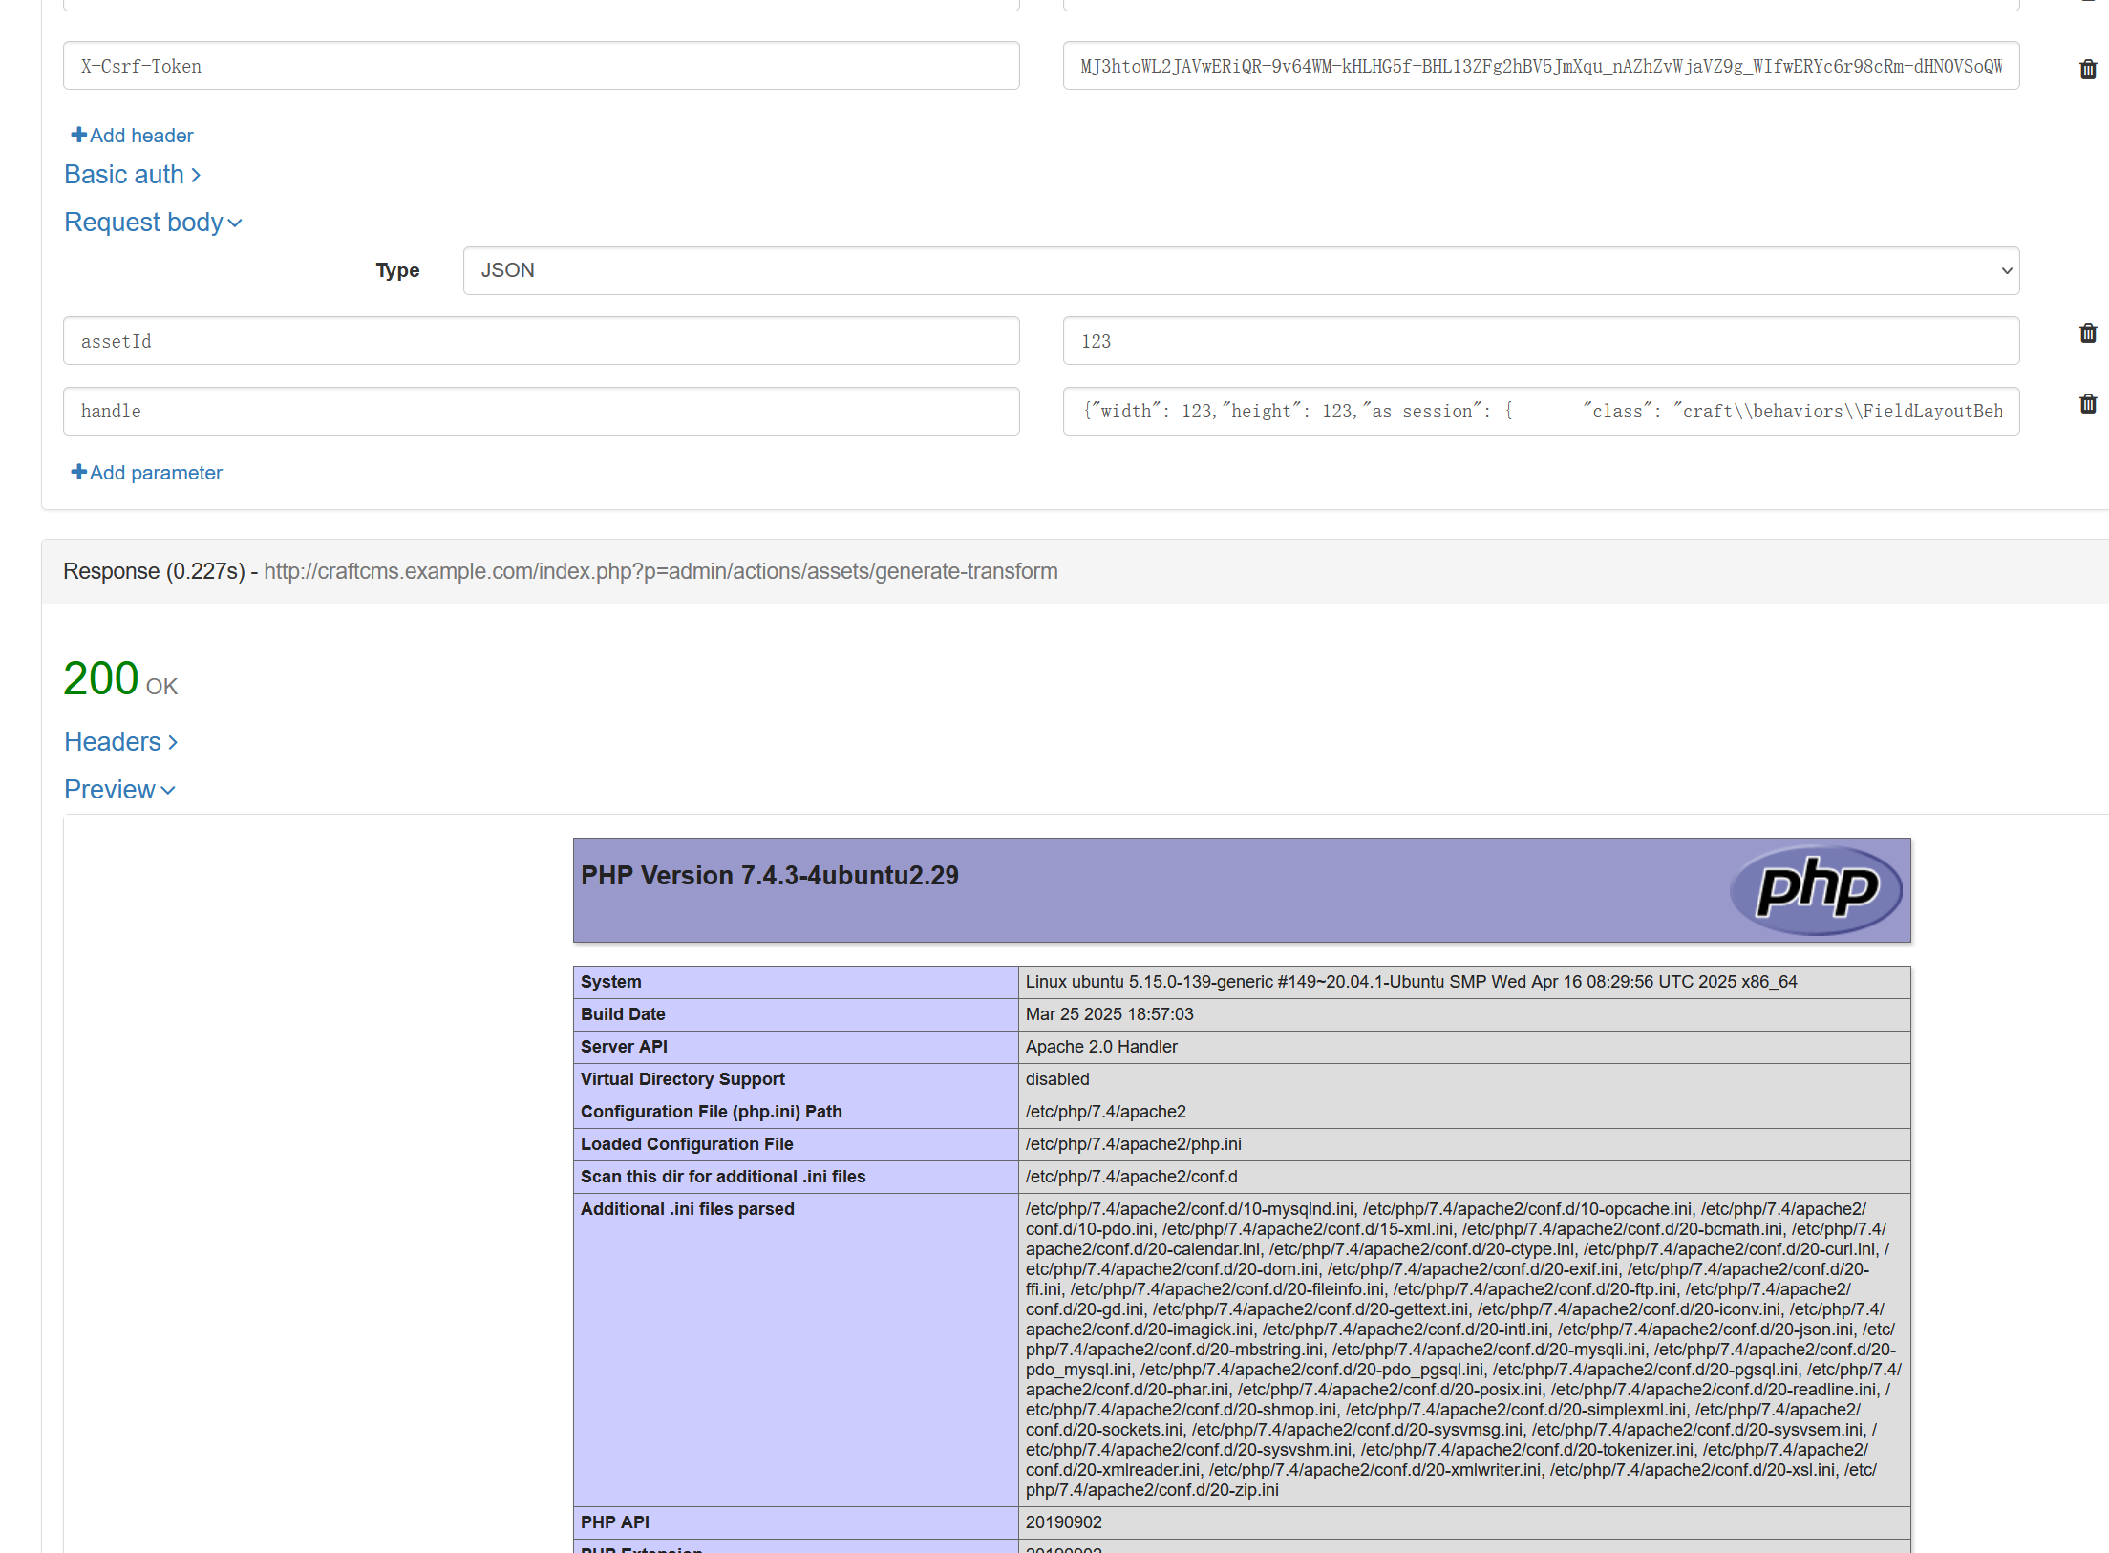Select the 200 OK status text

tap(120, 679)
